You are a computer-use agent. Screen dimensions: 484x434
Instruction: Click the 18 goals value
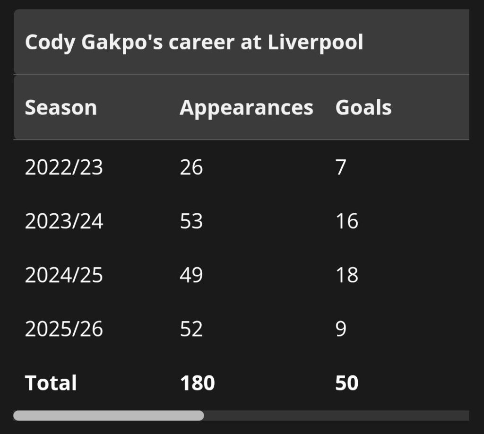pyautogui.click(x=347, y=275)
